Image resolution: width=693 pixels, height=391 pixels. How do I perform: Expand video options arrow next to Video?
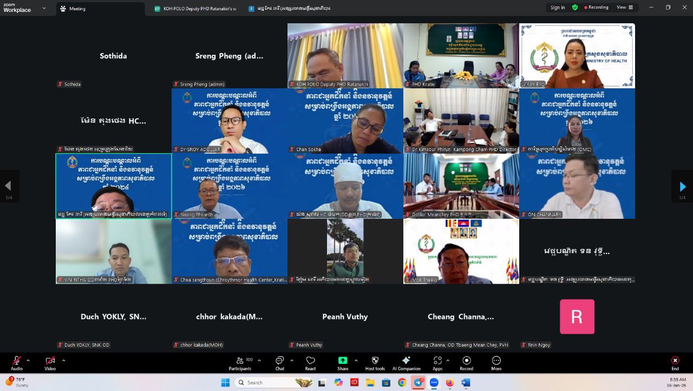click(x=63, y=360)
